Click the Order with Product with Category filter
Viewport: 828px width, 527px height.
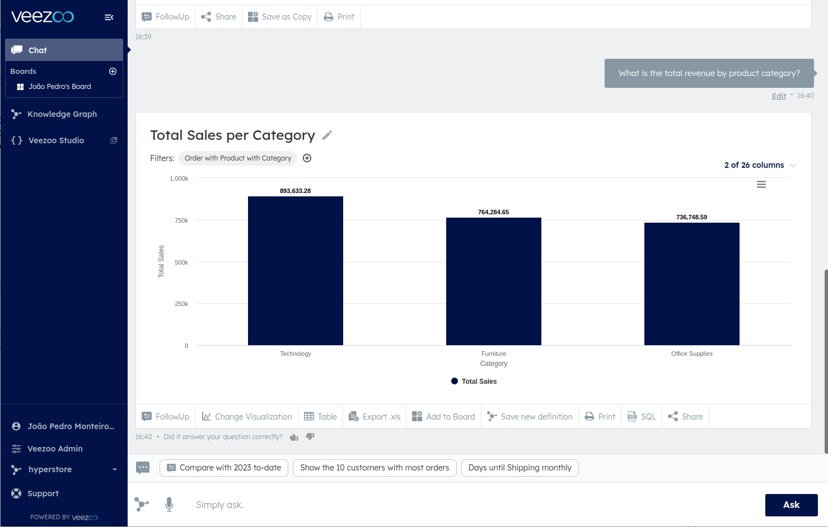(x=238, y=158)
